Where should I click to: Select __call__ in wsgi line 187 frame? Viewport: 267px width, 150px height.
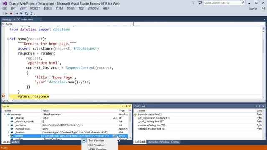click(151, 122)
